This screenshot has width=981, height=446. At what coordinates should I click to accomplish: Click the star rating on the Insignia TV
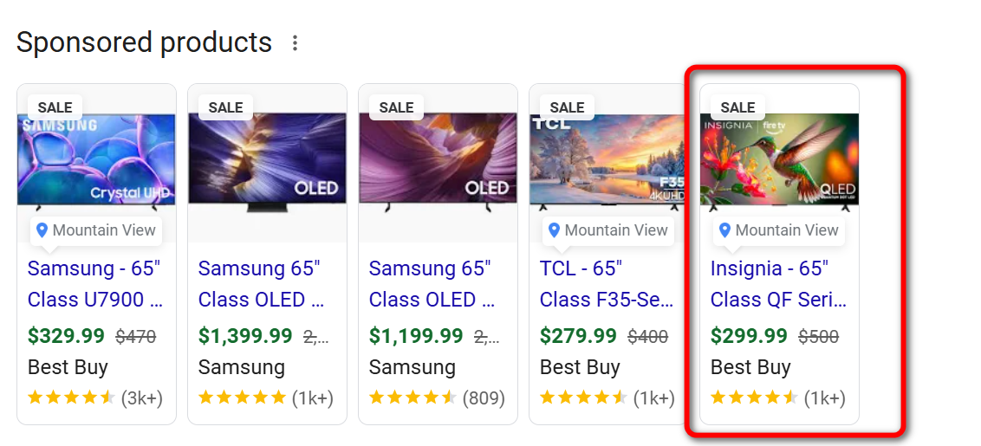click(754, 398)
